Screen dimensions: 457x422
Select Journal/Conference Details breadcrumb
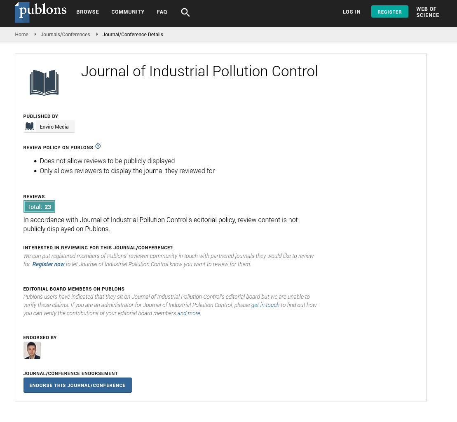point(133,35)
